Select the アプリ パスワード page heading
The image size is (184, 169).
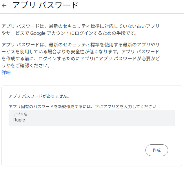pos(45,6)
